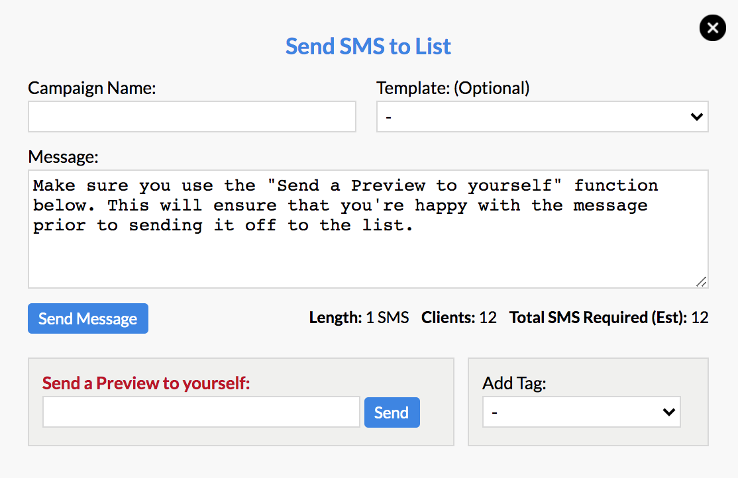Click the "Template: (Optional)" label

coord(453,88)
